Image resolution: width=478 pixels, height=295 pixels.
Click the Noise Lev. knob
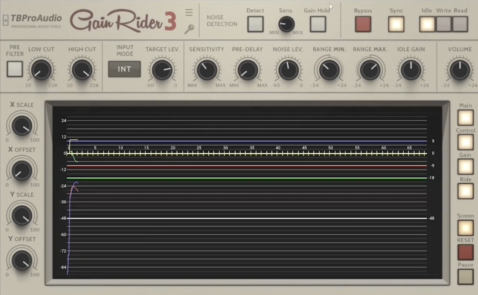click(x=288, y=70)
